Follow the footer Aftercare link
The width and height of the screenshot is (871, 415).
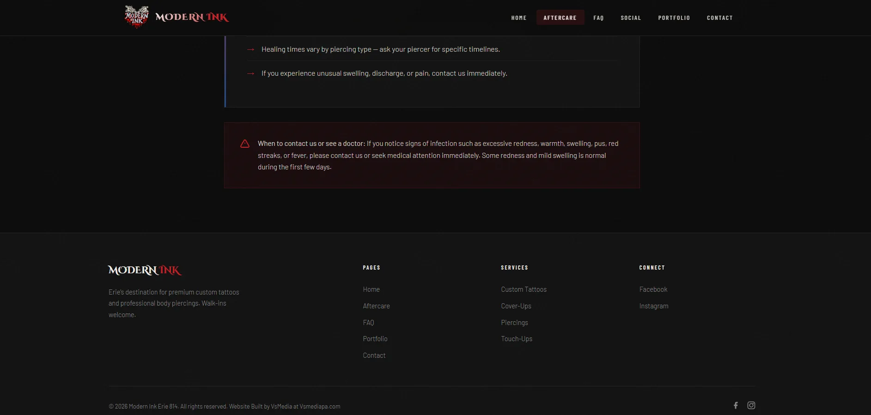pyautogui.click(x=377, y=306)
